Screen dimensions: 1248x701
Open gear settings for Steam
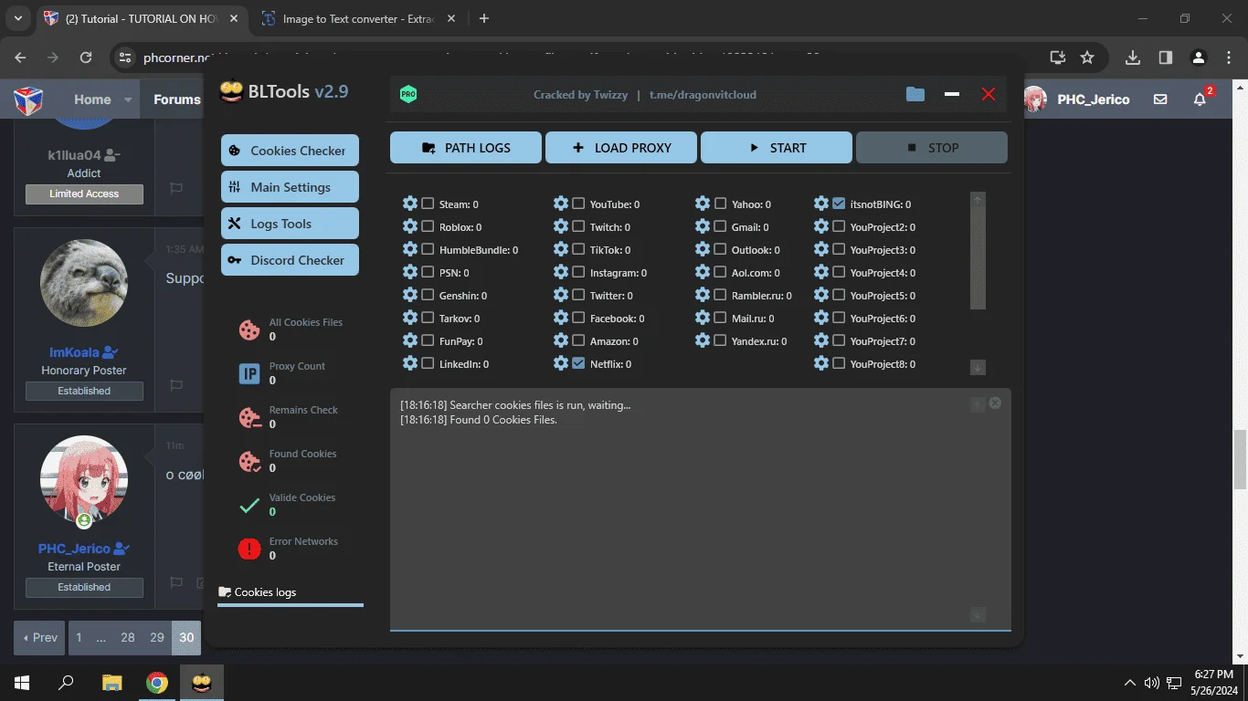(409, 204)
